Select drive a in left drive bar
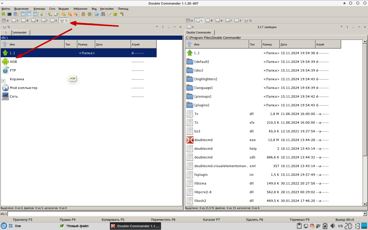368x230 pixels. pyautogui.click(x=5, y=20)
